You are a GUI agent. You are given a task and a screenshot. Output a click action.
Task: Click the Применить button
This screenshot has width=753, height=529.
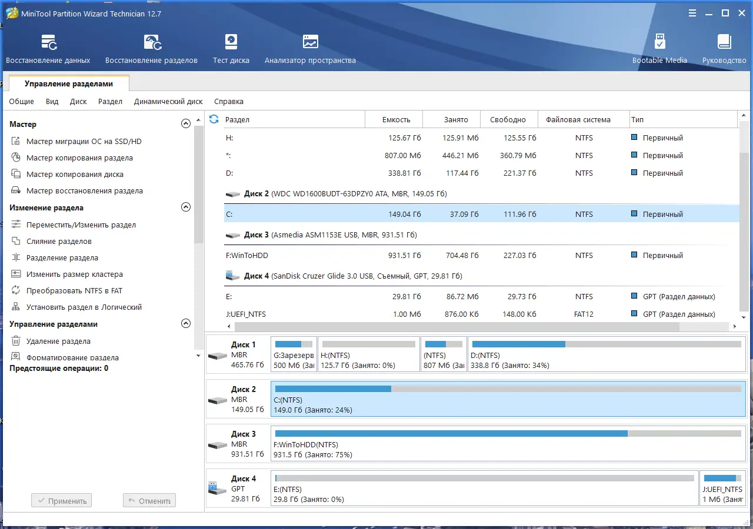click(62, 501)
